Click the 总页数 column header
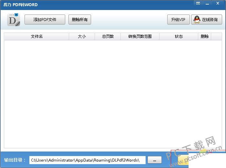The image size is (226, 168). tap(108, 37)
